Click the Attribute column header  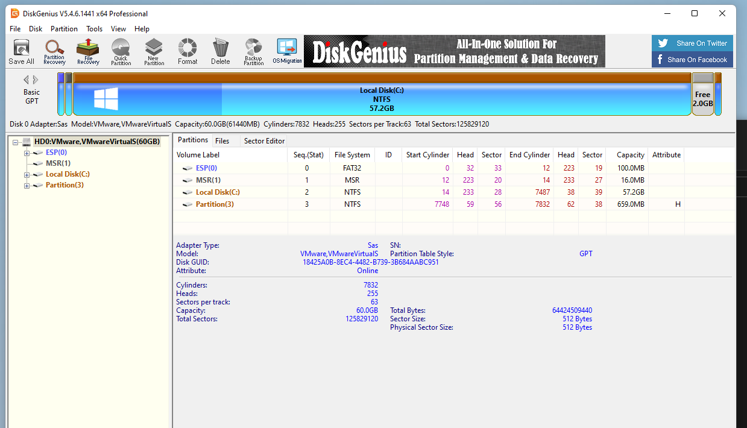tap(666, 155)
